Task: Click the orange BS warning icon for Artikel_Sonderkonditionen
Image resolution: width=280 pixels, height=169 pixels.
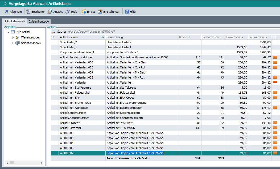Action: [275, 57]
